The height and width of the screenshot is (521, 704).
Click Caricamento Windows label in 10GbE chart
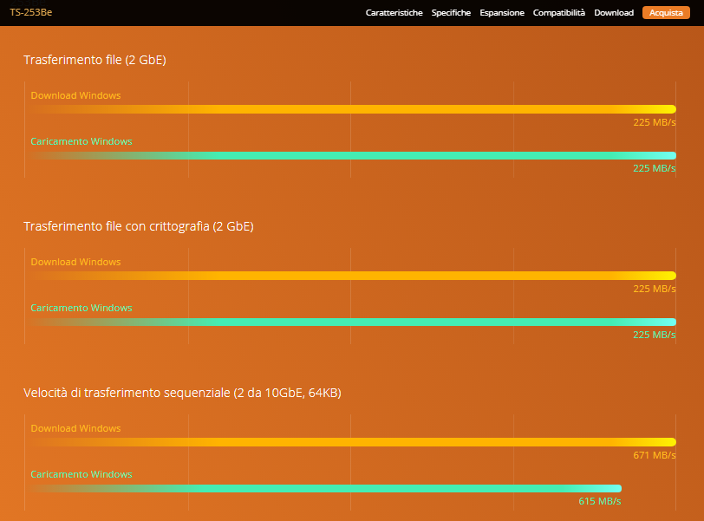pyautogui.click(x=81, y=474)
